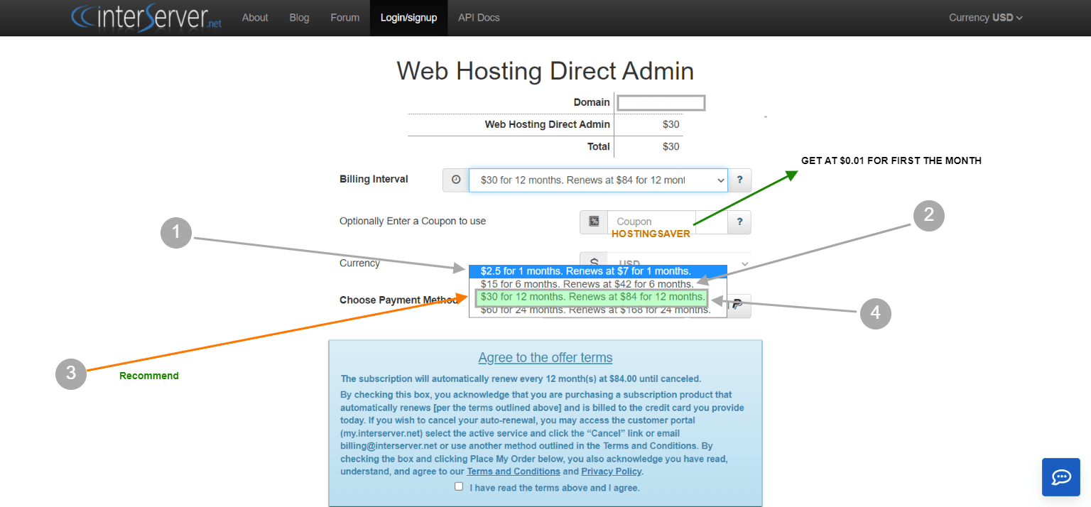The width and height of the screenshot is (1091, 507).
Task: Click the InterServer logo
Action: (146, 17)
